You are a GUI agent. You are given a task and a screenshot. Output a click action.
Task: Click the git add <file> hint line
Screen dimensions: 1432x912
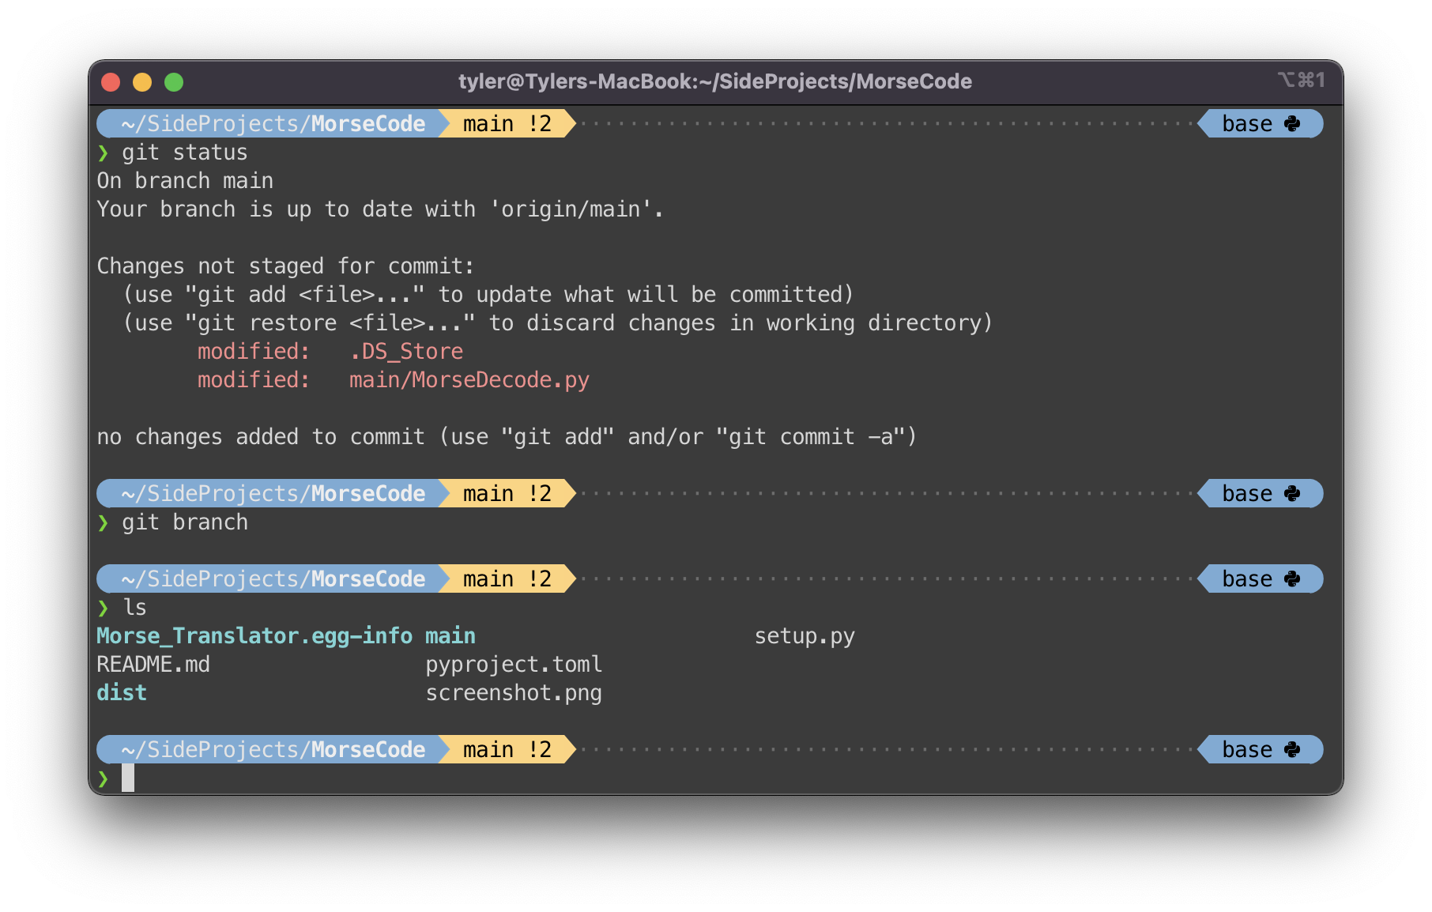coord(488,295)
